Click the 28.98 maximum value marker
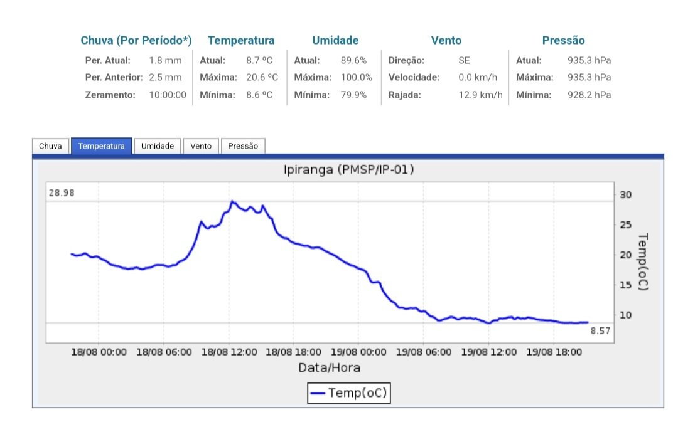This screenshot has width=678, height=432. (x=62, y=192)
